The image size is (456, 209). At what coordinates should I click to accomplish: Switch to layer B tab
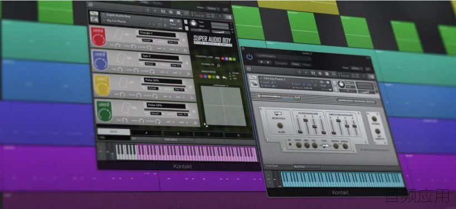click(x=178, y=134)
